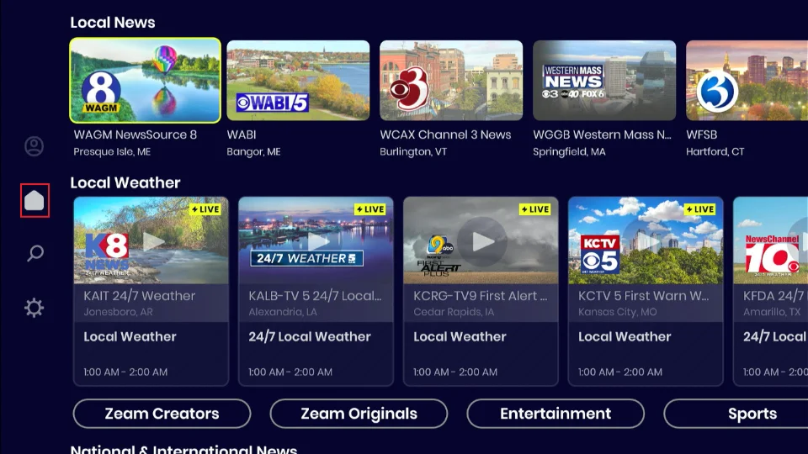Open the Sports category
The height and width of the screenshot is (454, 808).
(736, 414)
